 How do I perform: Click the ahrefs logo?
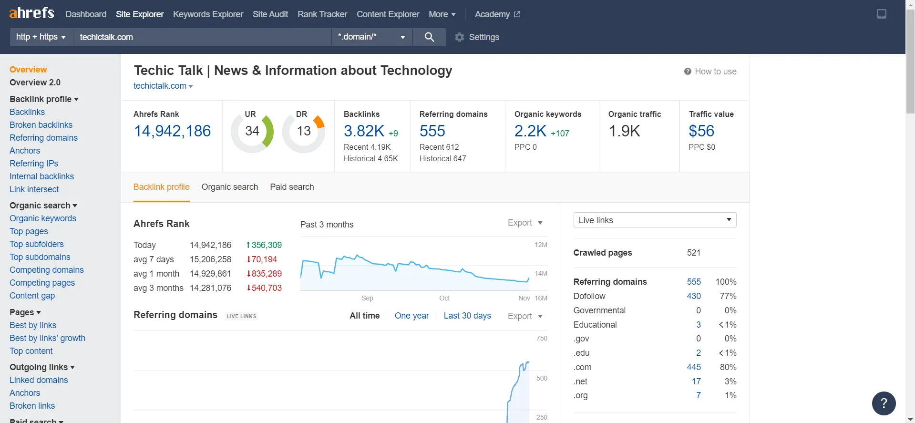click(x=31, y=13)
